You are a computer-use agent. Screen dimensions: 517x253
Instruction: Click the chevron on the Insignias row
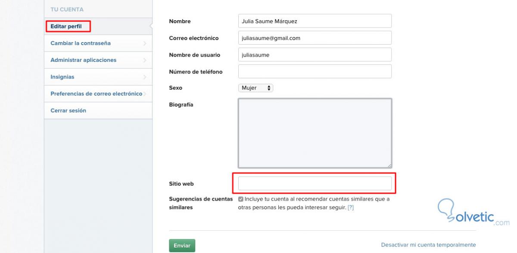[x=145, y=77]
